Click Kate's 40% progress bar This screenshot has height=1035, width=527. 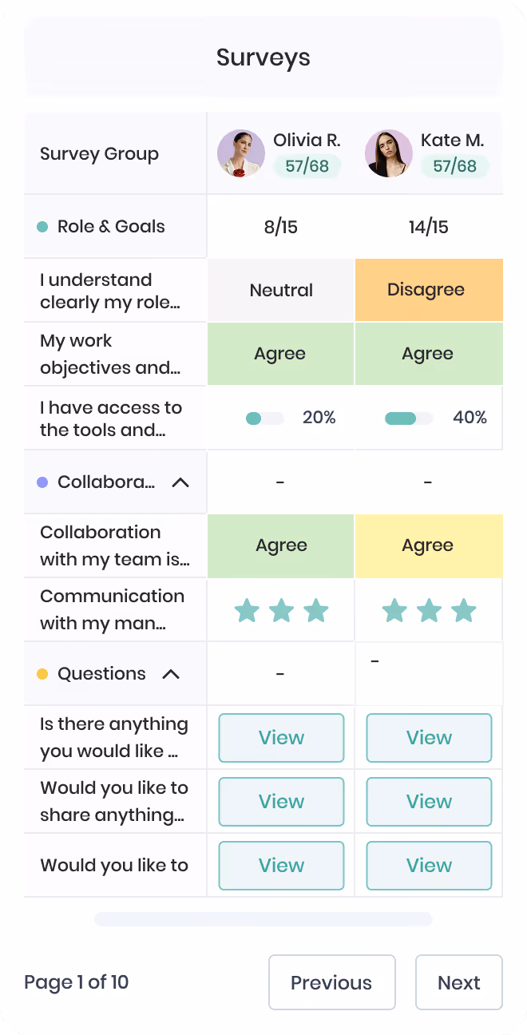(x=409, y=418)
